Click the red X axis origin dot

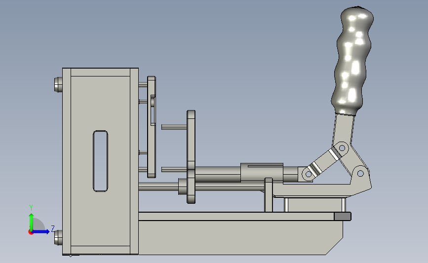click(31, 232)
